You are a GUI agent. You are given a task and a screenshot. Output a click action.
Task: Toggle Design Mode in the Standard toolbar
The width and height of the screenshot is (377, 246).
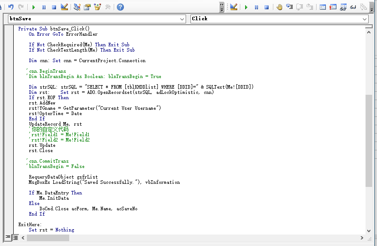coord(64,7)
